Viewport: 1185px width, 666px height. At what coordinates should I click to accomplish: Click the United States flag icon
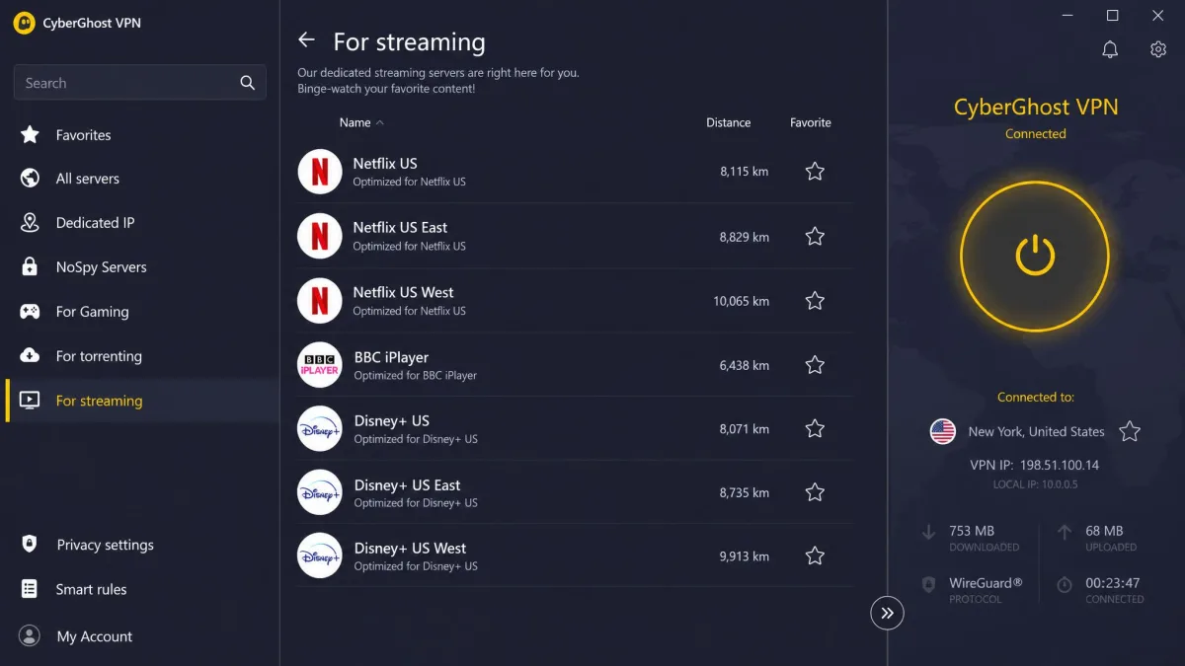(943, 431)
